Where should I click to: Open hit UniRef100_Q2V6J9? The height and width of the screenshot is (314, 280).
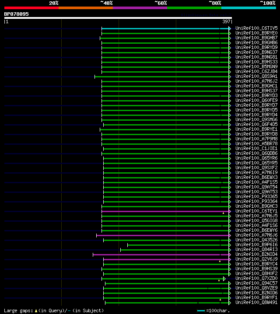(256, 259)
